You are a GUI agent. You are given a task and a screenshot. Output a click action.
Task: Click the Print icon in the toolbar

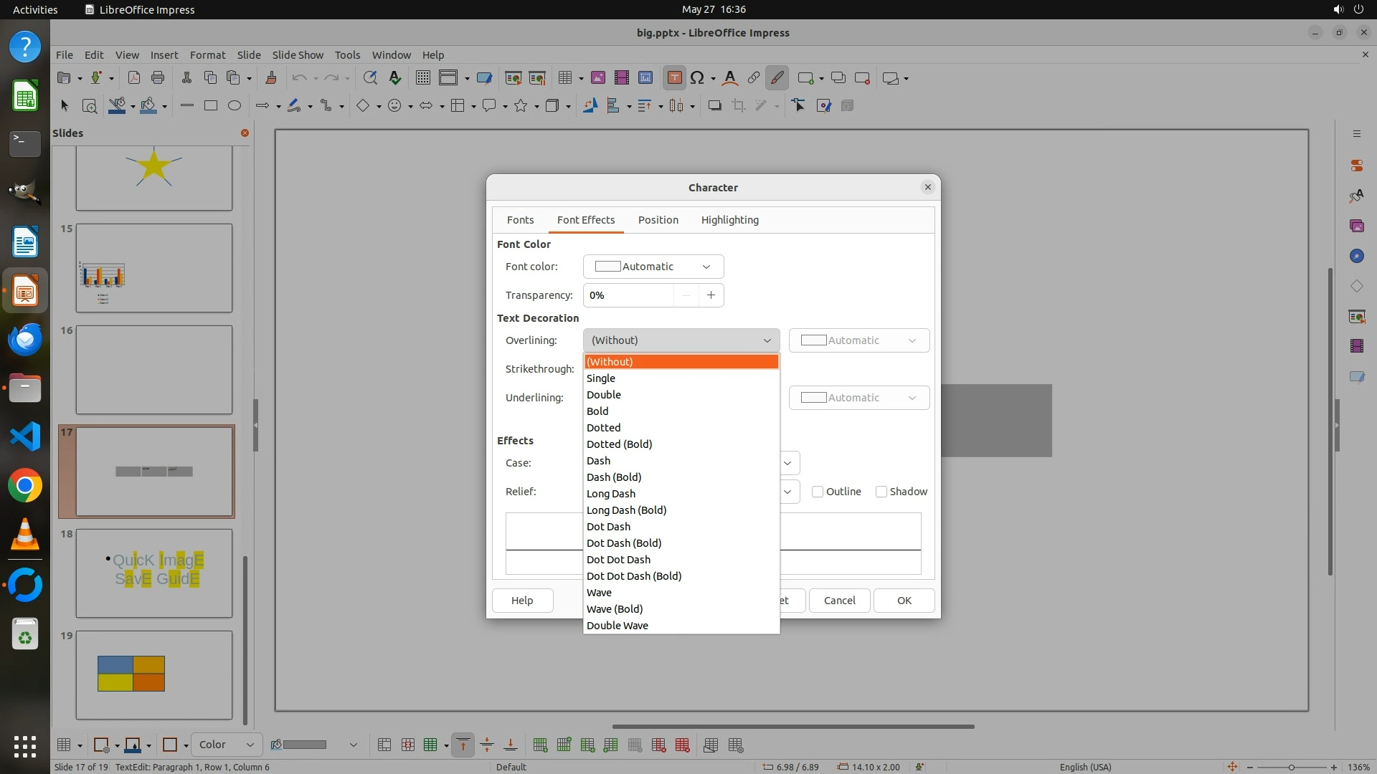tap(158, 78)
